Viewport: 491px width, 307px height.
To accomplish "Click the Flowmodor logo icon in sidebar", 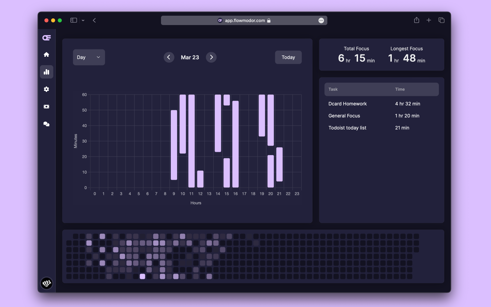I will [x=46, y=38].
